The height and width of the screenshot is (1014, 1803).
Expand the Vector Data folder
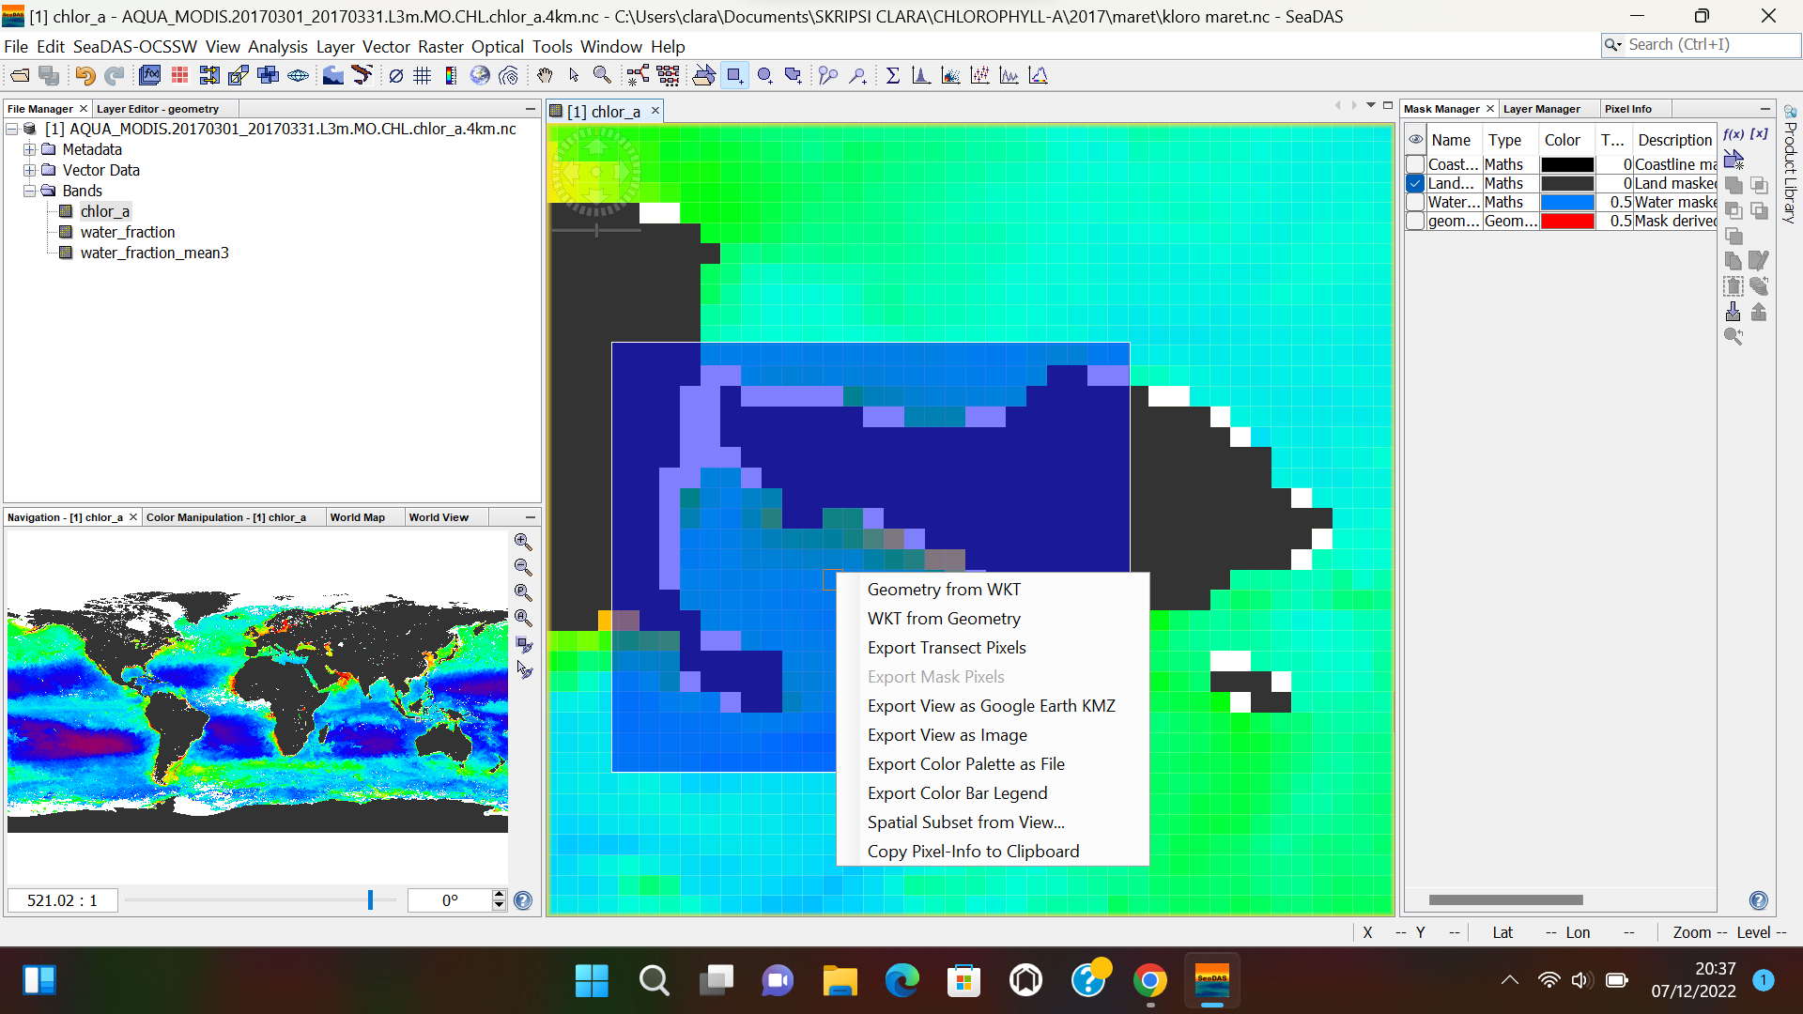tap(30, 170)
